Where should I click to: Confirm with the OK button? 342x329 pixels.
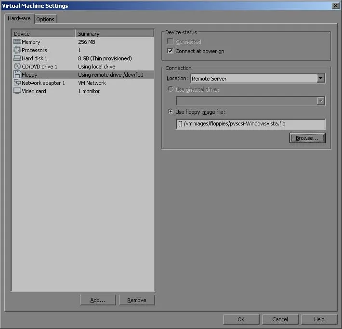tap(241, 319)
